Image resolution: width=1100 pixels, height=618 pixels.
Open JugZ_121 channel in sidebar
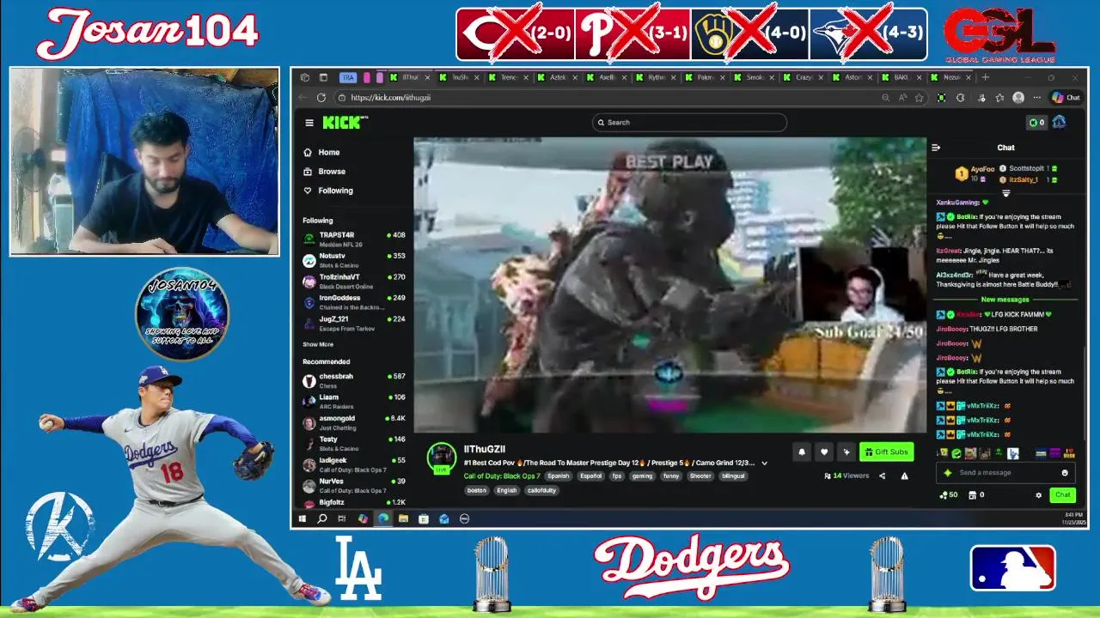[353, 322]
